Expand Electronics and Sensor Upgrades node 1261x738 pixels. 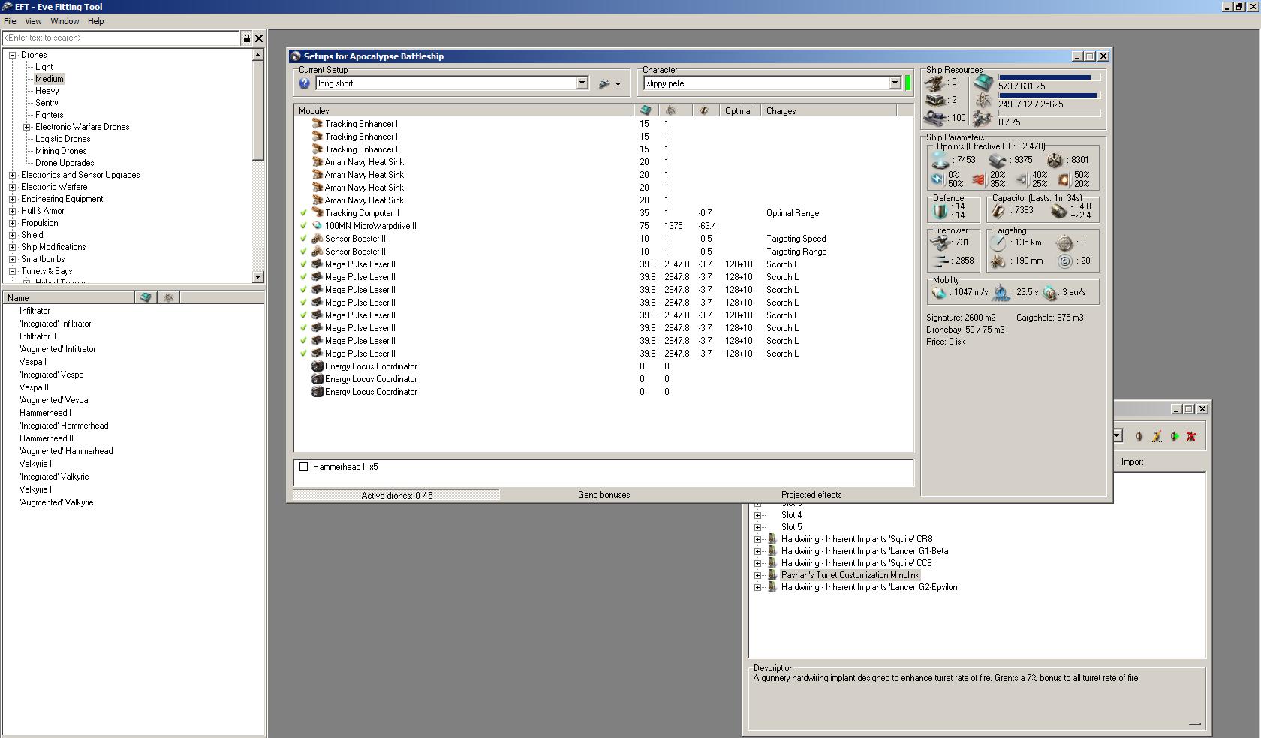pos(13,175)
